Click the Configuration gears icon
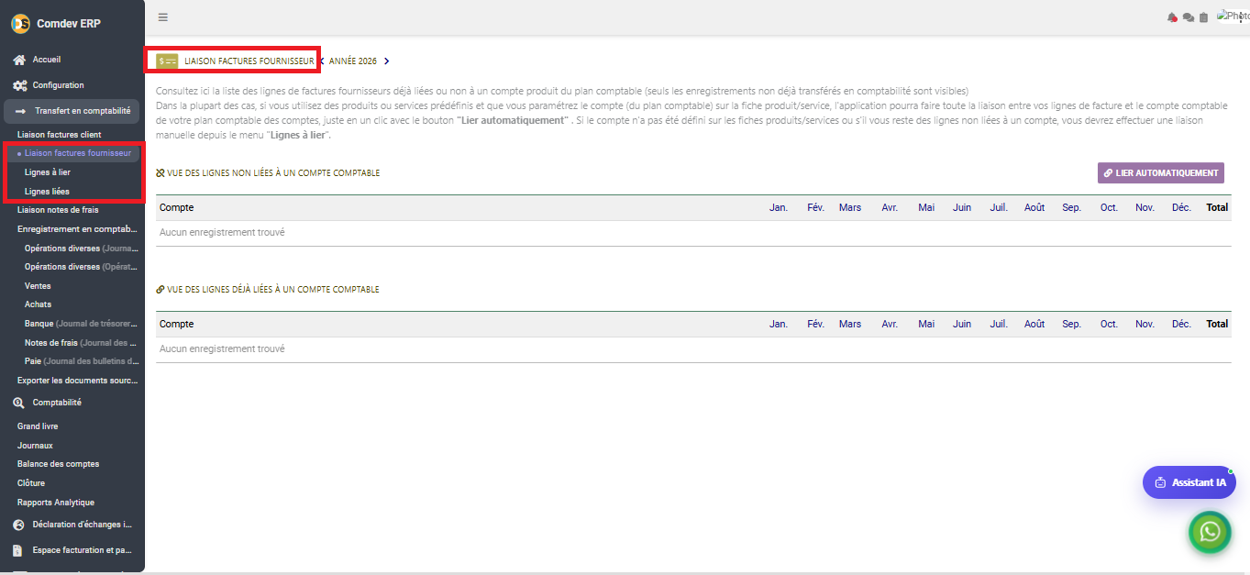Screen dimensions: 1250x575 19,85
